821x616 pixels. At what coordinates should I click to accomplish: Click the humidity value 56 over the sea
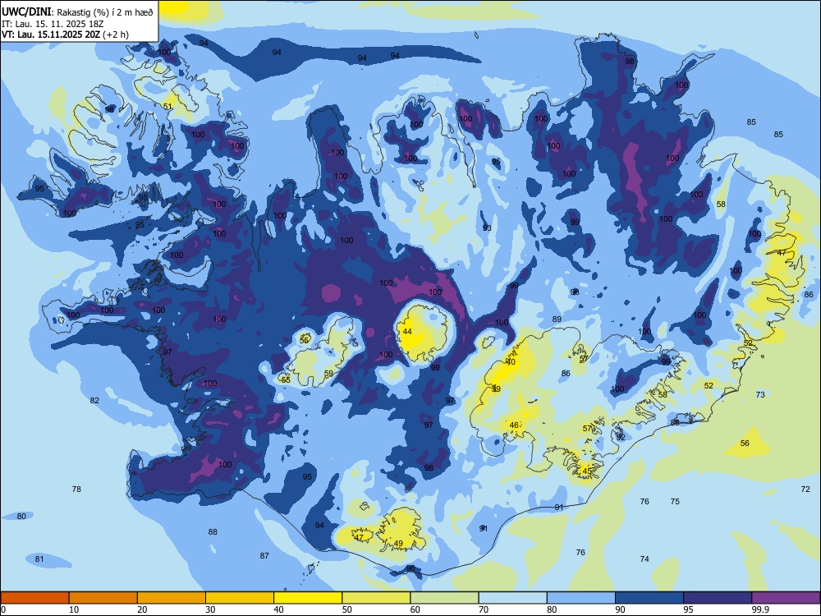(745, 444)
